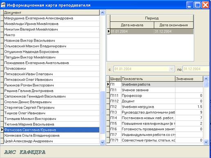Viewport: 211px width, 158px height.
Task: Click the Документ column header
Action: [52, 13]
